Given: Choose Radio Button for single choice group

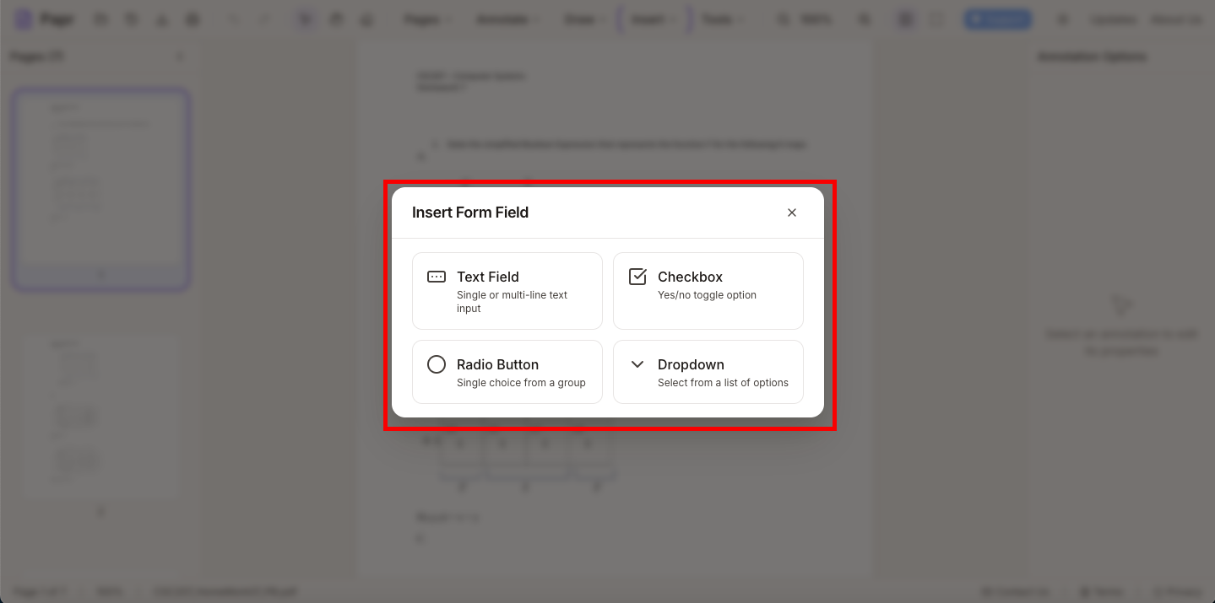Looking at the screenshot, I should coord(507,372).
